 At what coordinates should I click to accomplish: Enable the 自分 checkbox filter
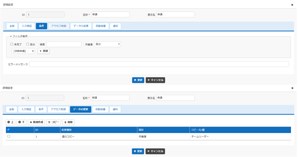pos(27,44)
